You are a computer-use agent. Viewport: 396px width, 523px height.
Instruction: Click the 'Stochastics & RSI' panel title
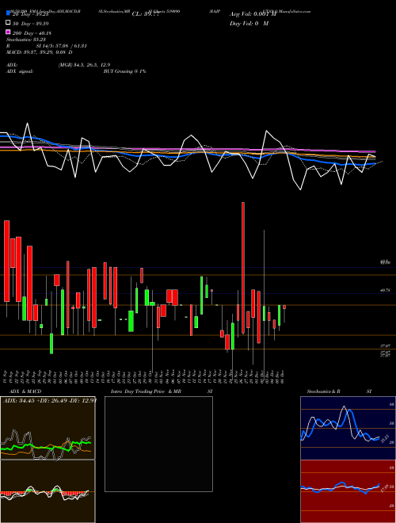(x=339, y=391)
